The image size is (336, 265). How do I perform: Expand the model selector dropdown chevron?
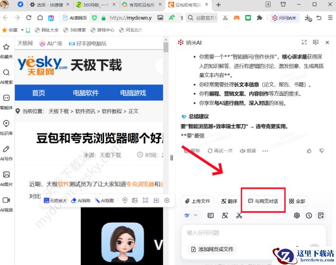click(196, 215)
